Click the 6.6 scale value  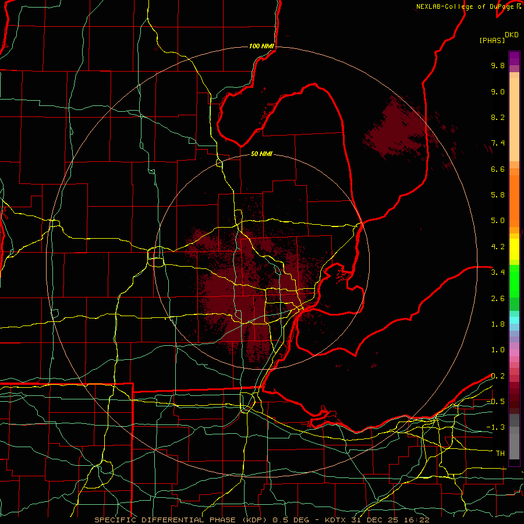click(x=498, y=169)
